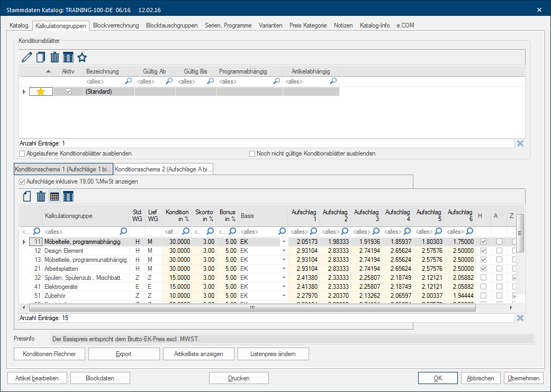This screenshot has width=551, height=392.
Task: Open Konditionsschema 2 tab
Action: pos(164,169)
